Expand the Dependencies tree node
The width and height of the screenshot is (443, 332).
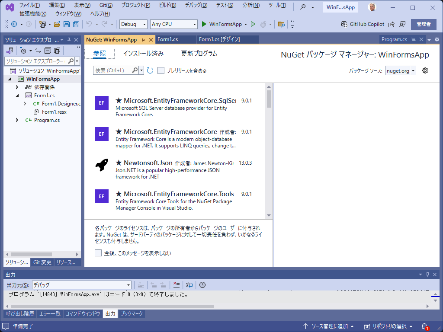[x=17, y=87]
